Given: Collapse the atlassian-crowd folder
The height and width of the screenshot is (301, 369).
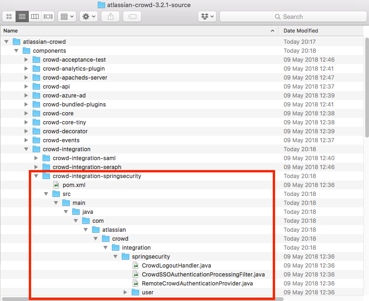Looking at the screenshot, I should 6,42.
